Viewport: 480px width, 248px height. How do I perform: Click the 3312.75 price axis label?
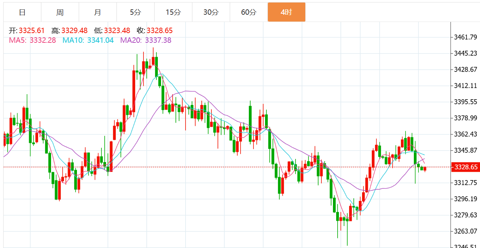coord(466,183)
